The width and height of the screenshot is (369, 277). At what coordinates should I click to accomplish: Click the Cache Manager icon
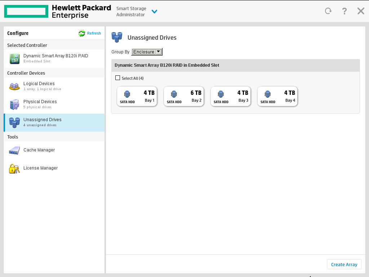pyautogui.click(x=14, y=150)
